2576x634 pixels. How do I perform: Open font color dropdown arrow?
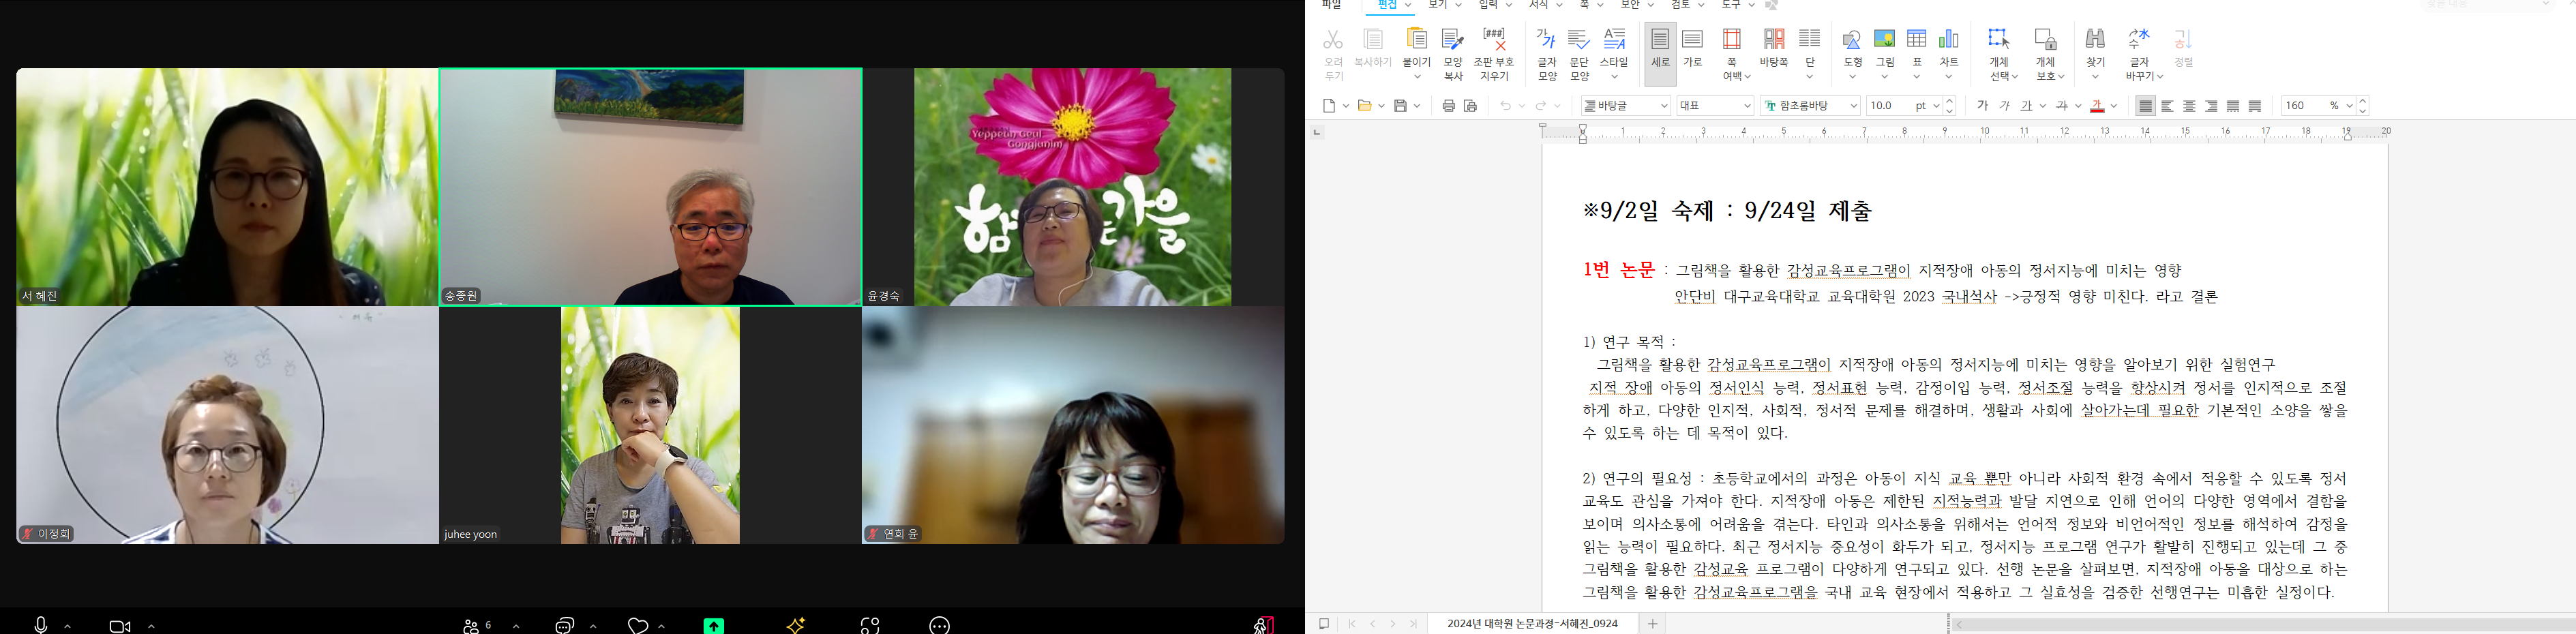point(2114,105)
